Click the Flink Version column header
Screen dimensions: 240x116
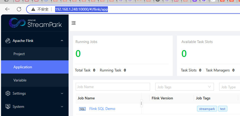(162, 98)
